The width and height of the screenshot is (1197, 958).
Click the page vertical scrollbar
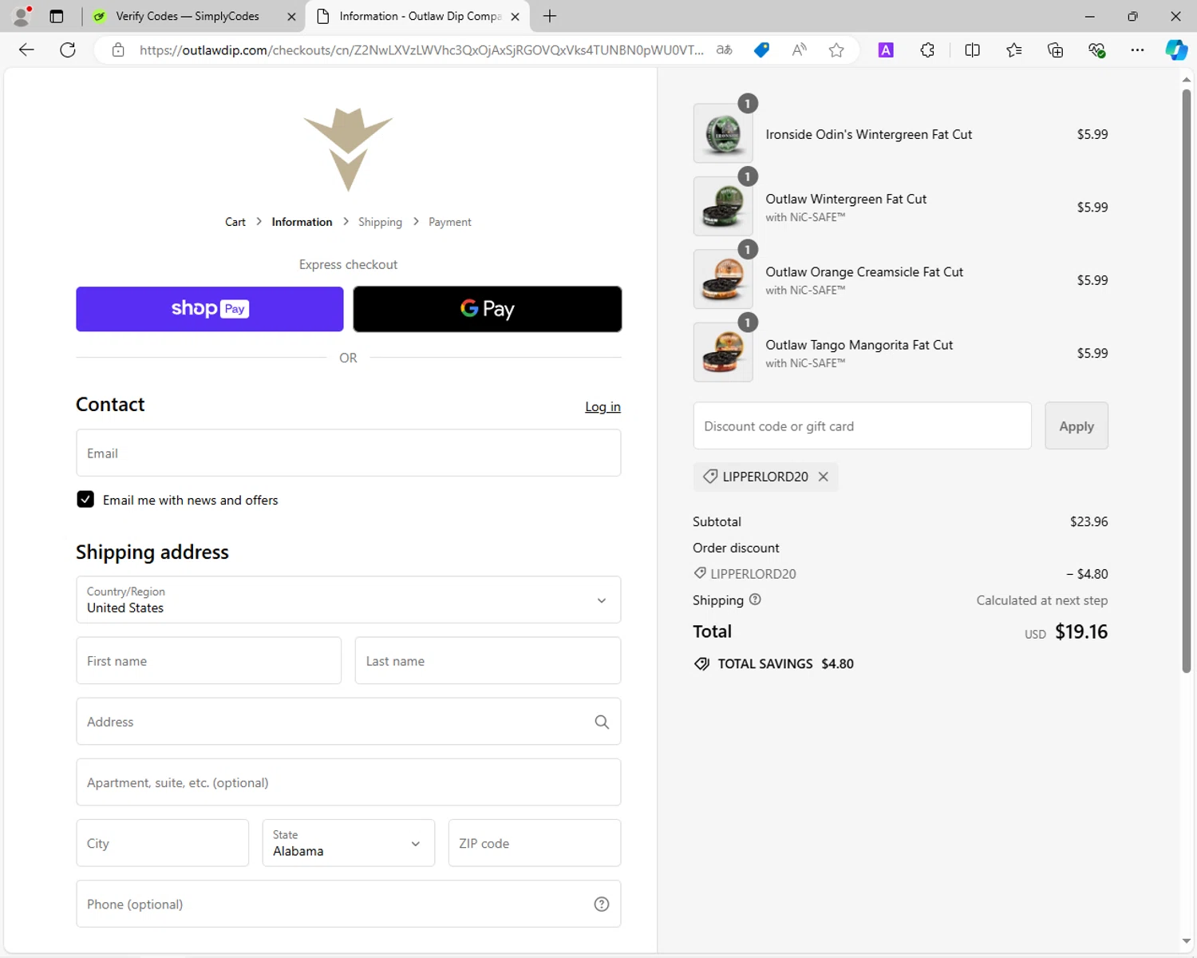point(1187,383)
